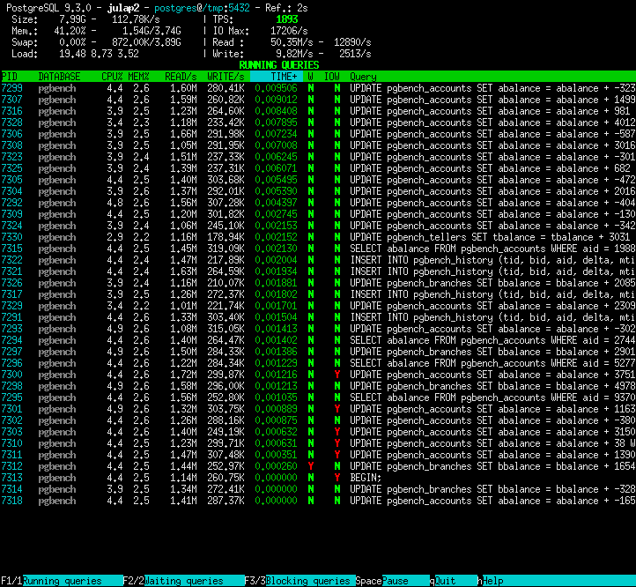This screenshot has height=587, width=636.
Task: Click READ/s value 1.72M for PID 7300
Action: pos(183,375)
